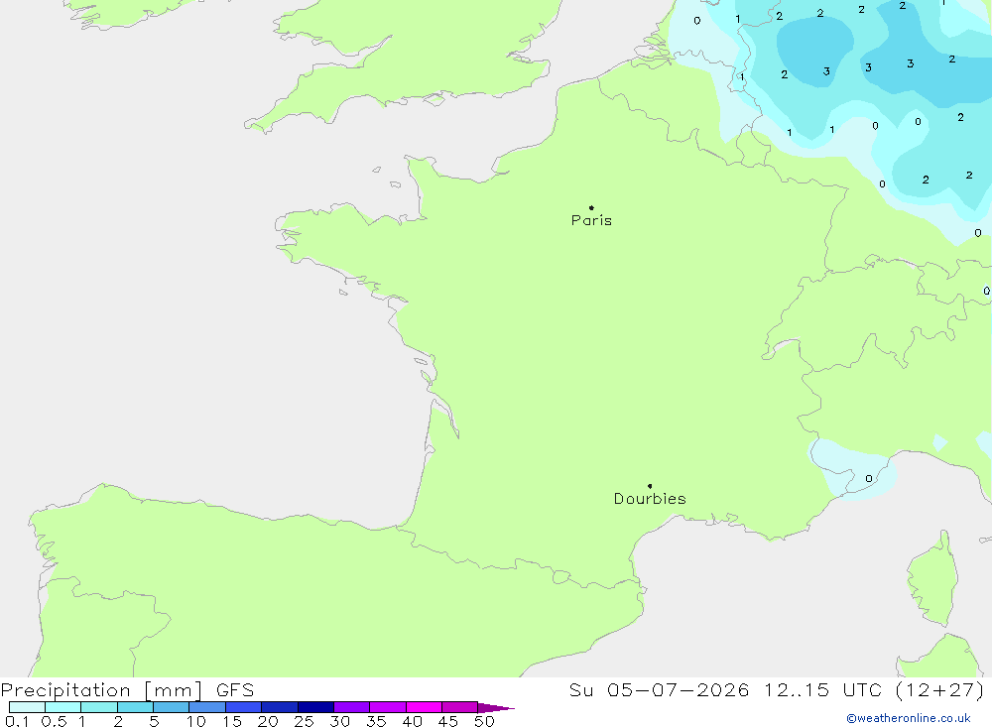Select the 0.5 mm legend color swatch

63,707
